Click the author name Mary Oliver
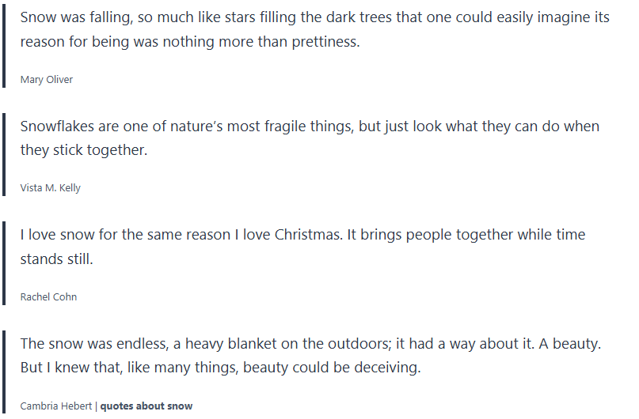Screen dimensions: 639x419 click(47, 79)
